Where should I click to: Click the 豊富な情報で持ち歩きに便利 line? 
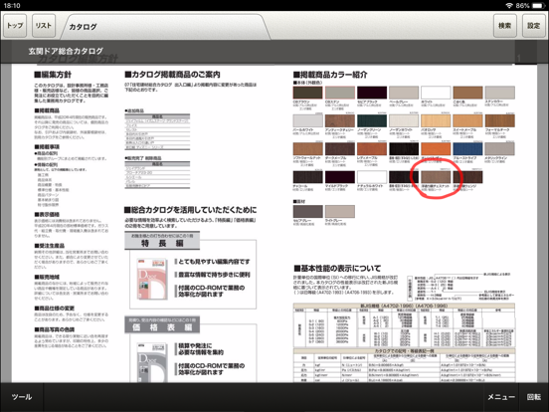click(213, 275)
